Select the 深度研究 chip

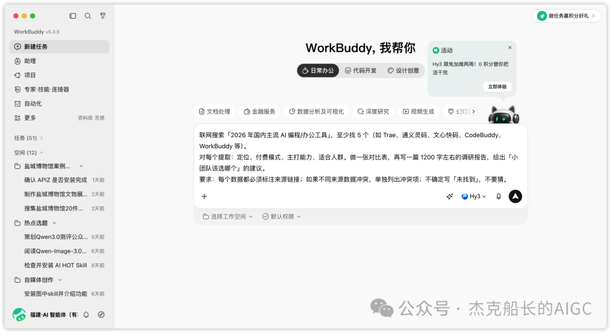point(373,112)
